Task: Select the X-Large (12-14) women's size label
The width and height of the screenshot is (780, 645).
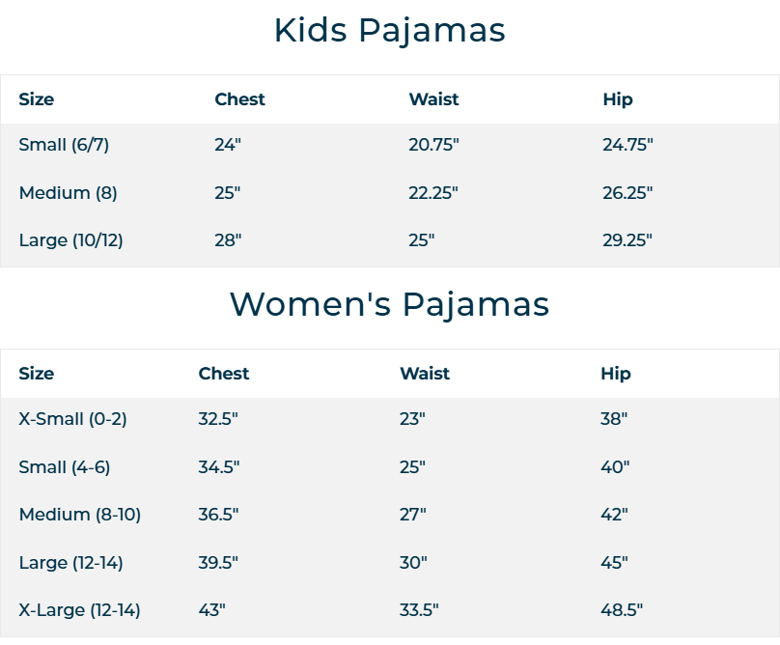Action: click(x=79, y=610)
